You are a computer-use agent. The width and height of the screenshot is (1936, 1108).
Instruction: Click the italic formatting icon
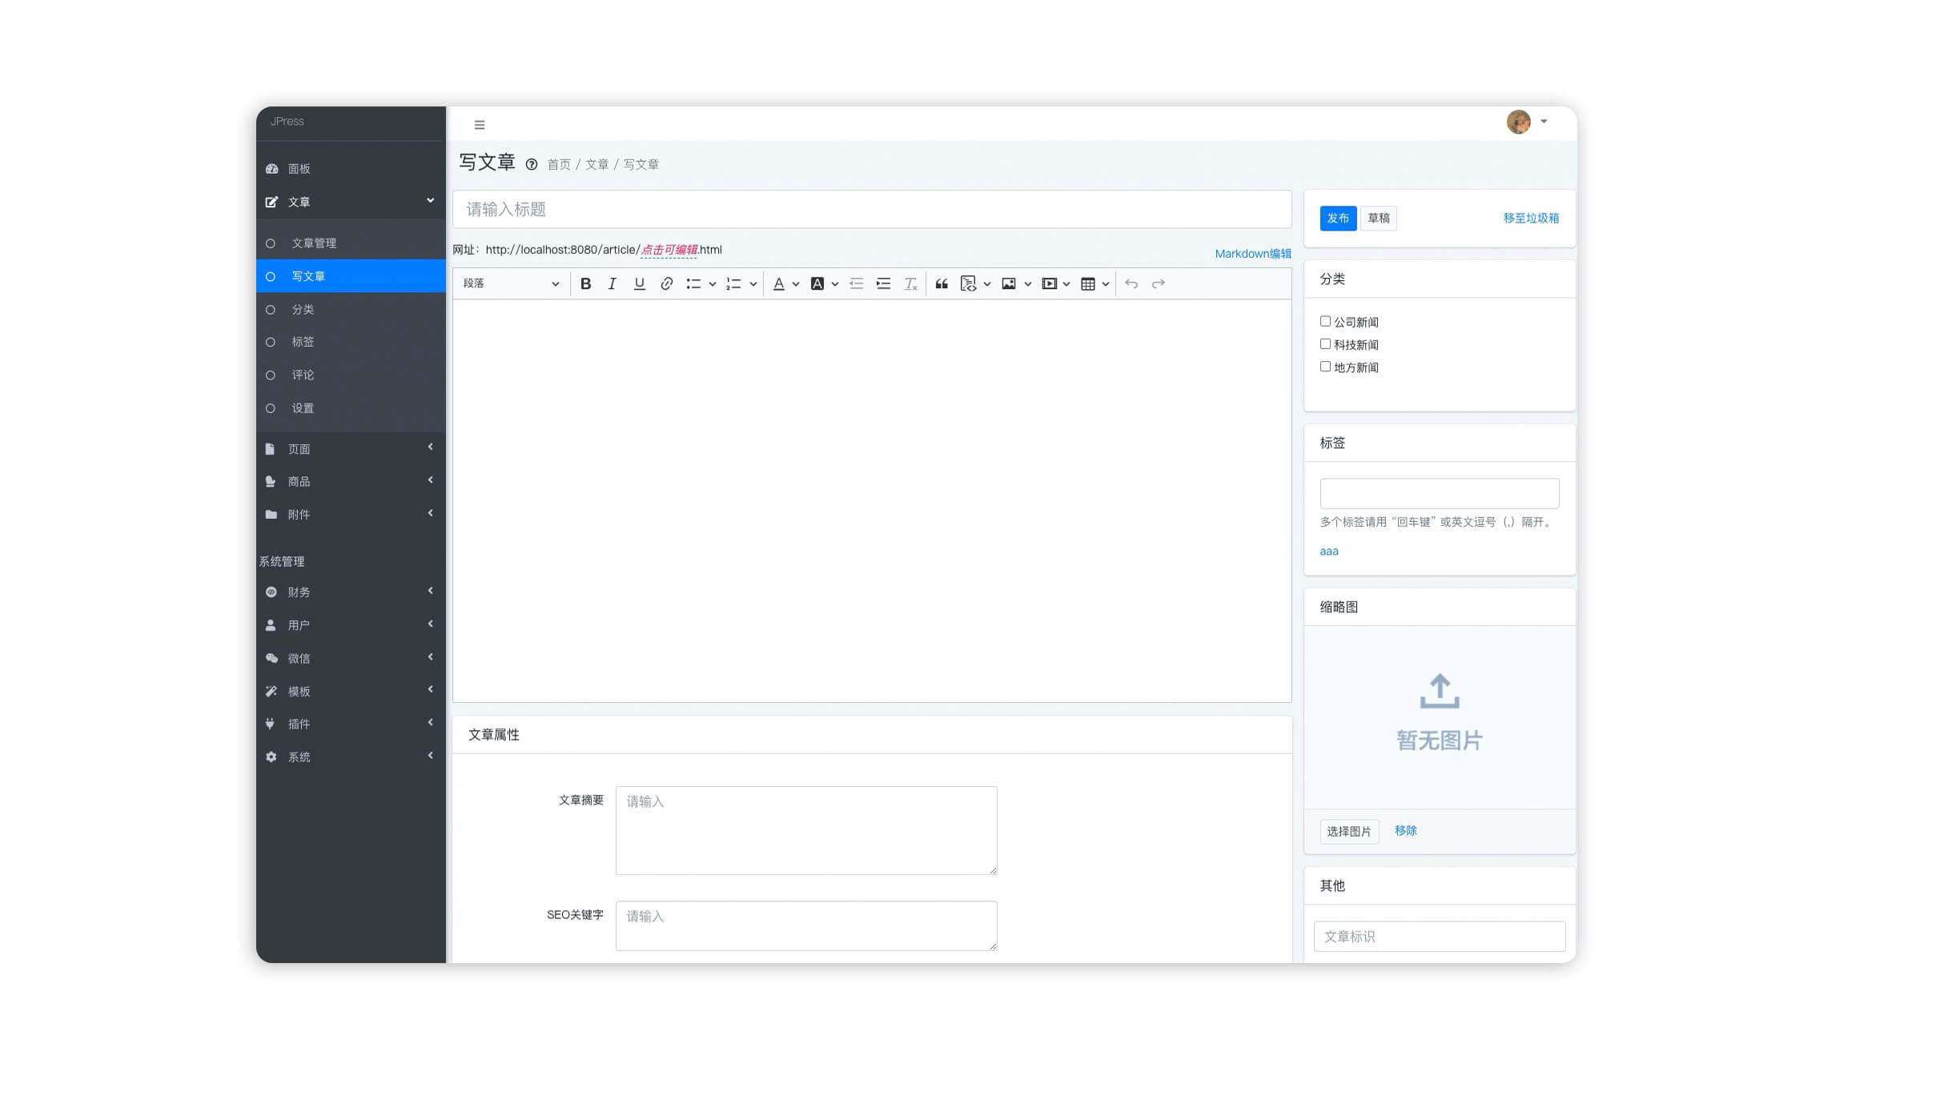pos(612,283)
